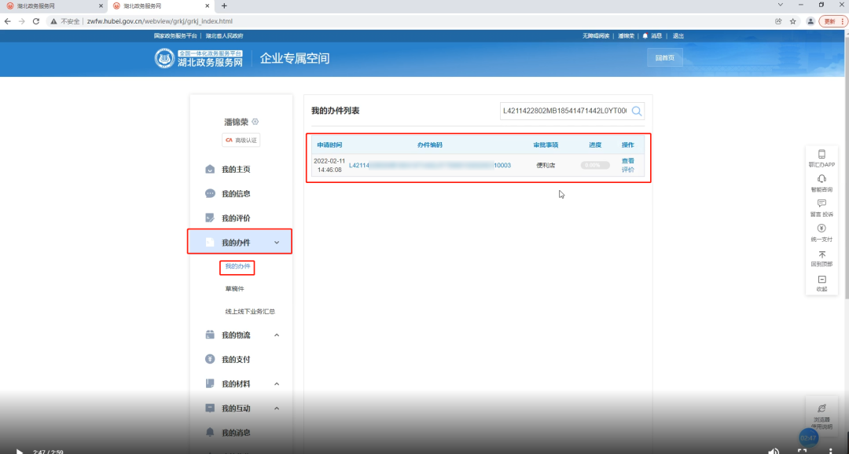The image size is (849, 454).
Task: Open 浏览器使用说明 browser guide icon
Action: point(821,408)
